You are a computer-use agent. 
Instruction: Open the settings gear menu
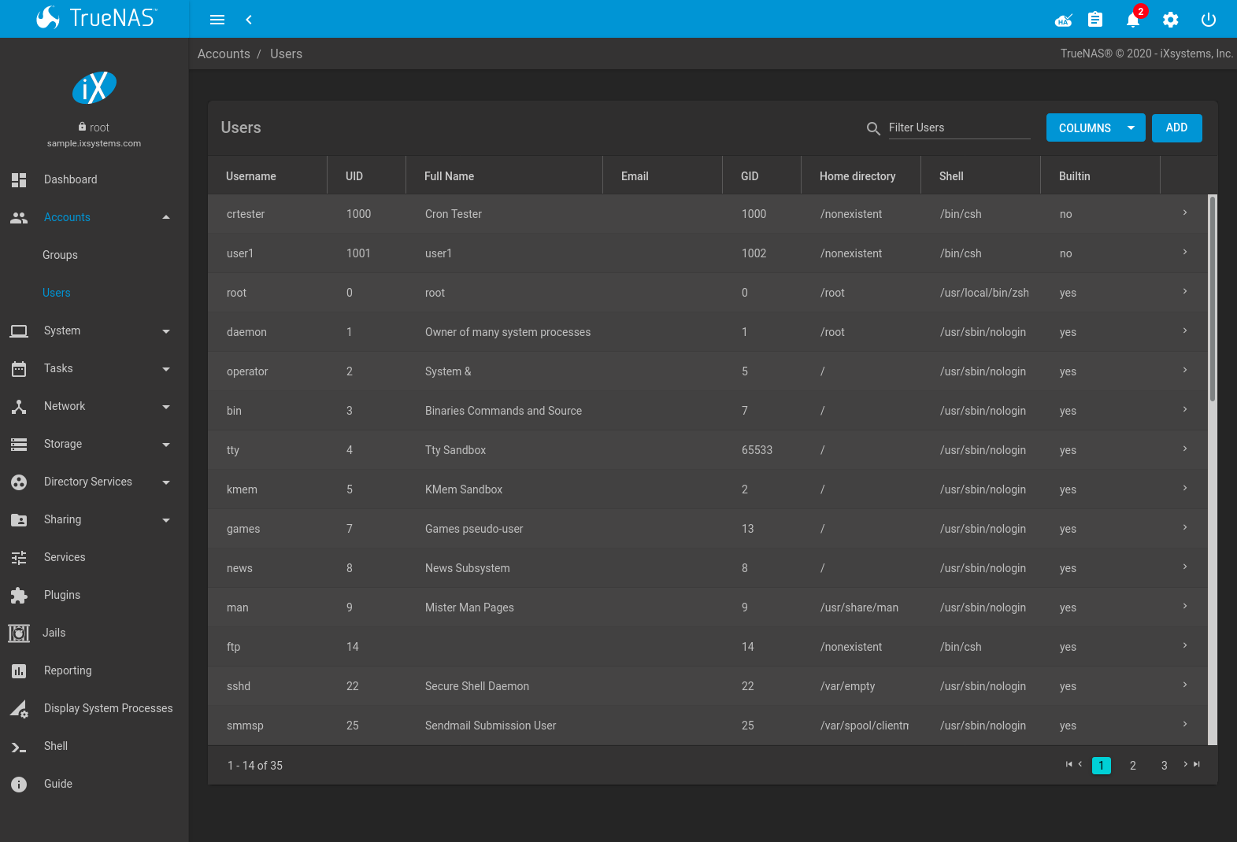(1171, 20)
